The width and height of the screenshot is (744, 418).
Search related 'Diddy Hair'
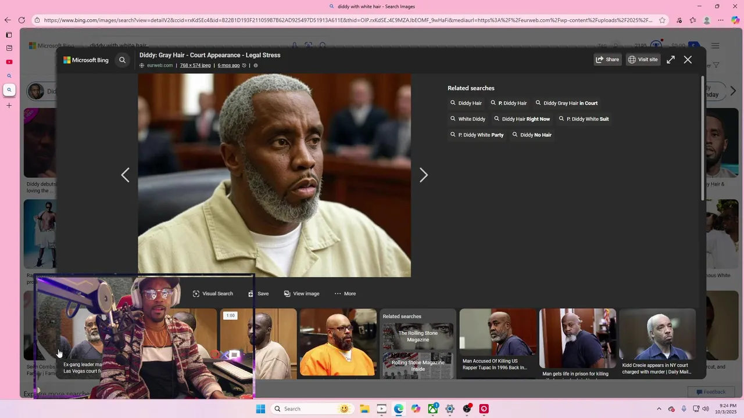pyautogui.click(x=466, y=103)
